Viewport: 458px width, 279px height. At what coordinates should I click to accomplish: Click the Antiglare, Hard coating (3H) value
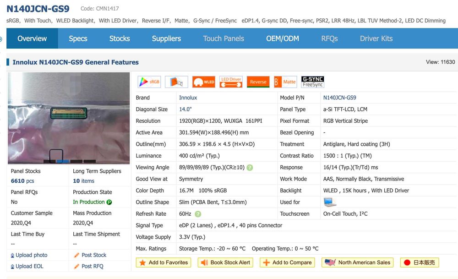click(356, 144)
